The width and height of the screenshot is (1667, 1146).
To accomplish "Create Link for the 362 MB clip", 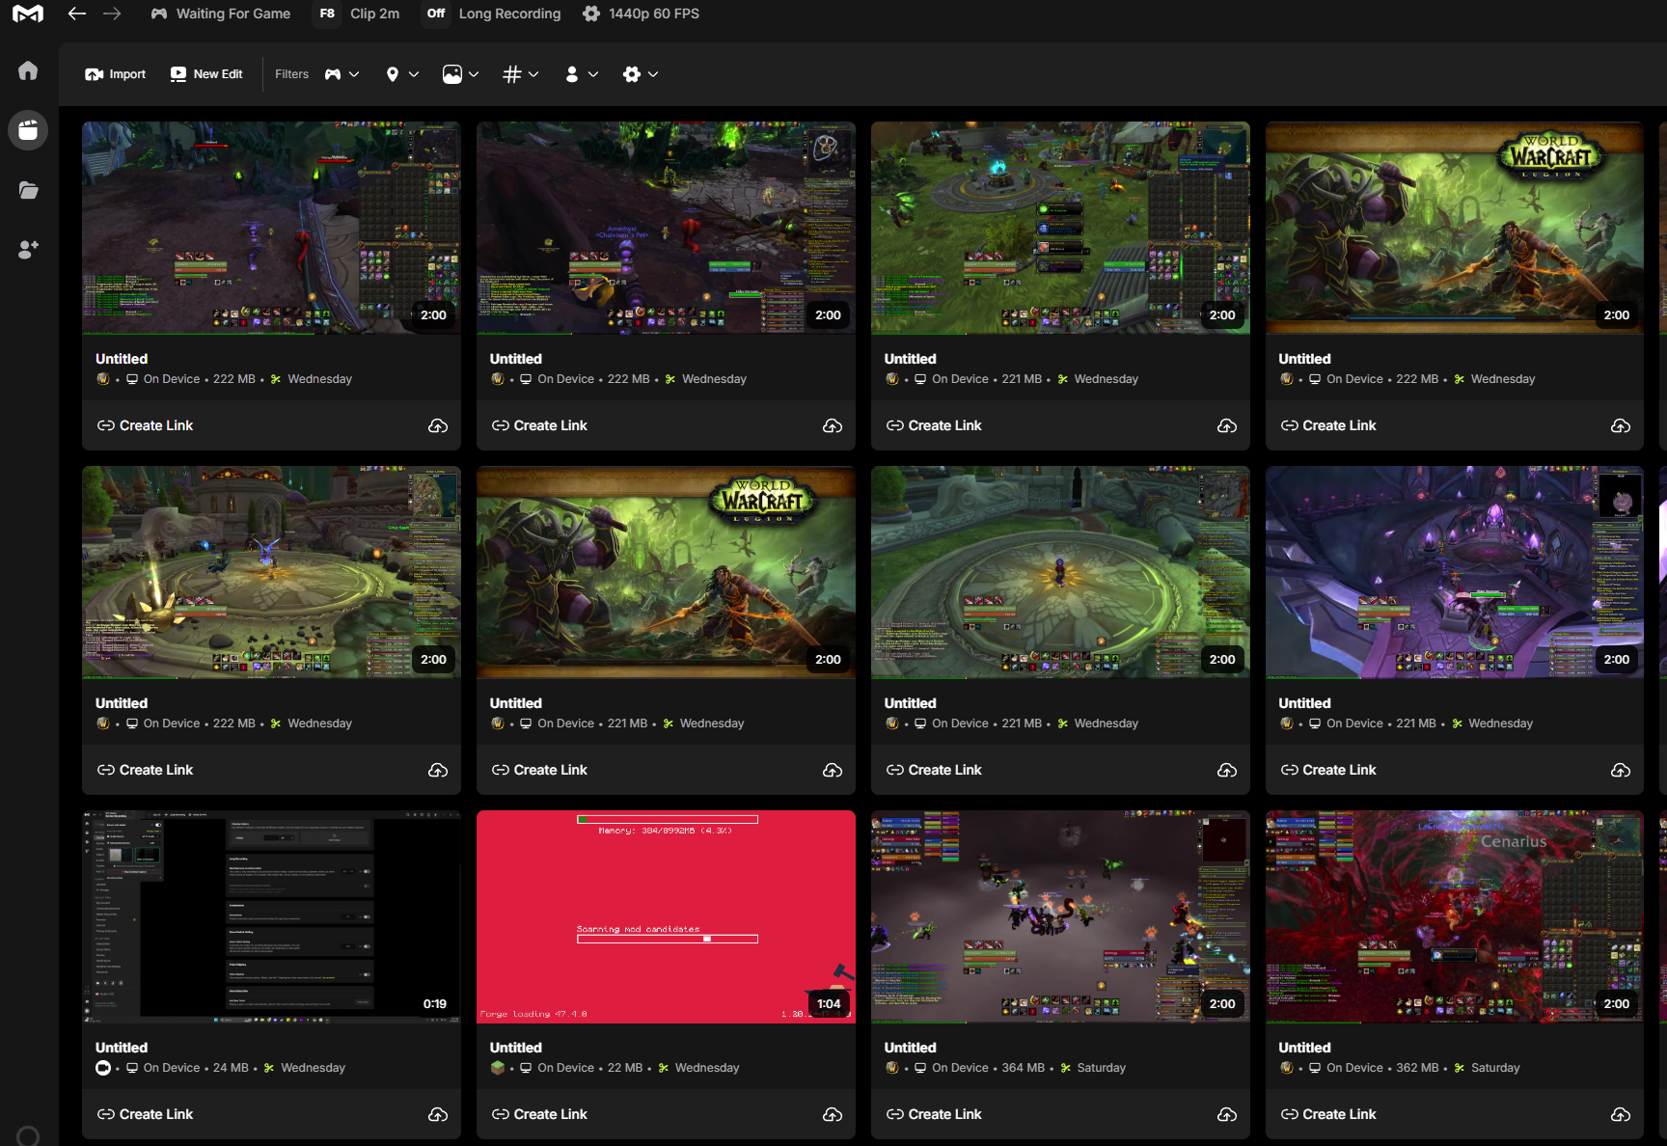I will point(1328,1114).
